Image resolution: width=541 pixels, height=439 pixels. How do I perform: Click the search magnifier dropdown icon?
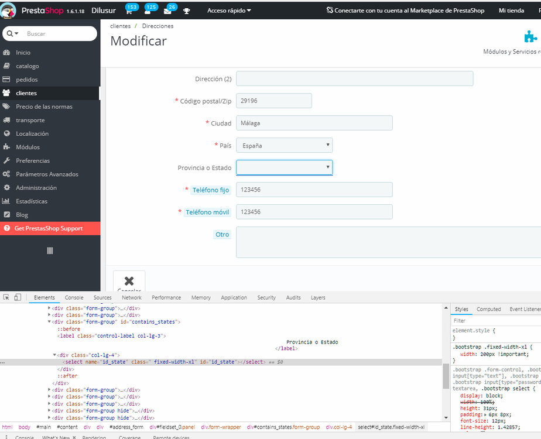(12, 33)
